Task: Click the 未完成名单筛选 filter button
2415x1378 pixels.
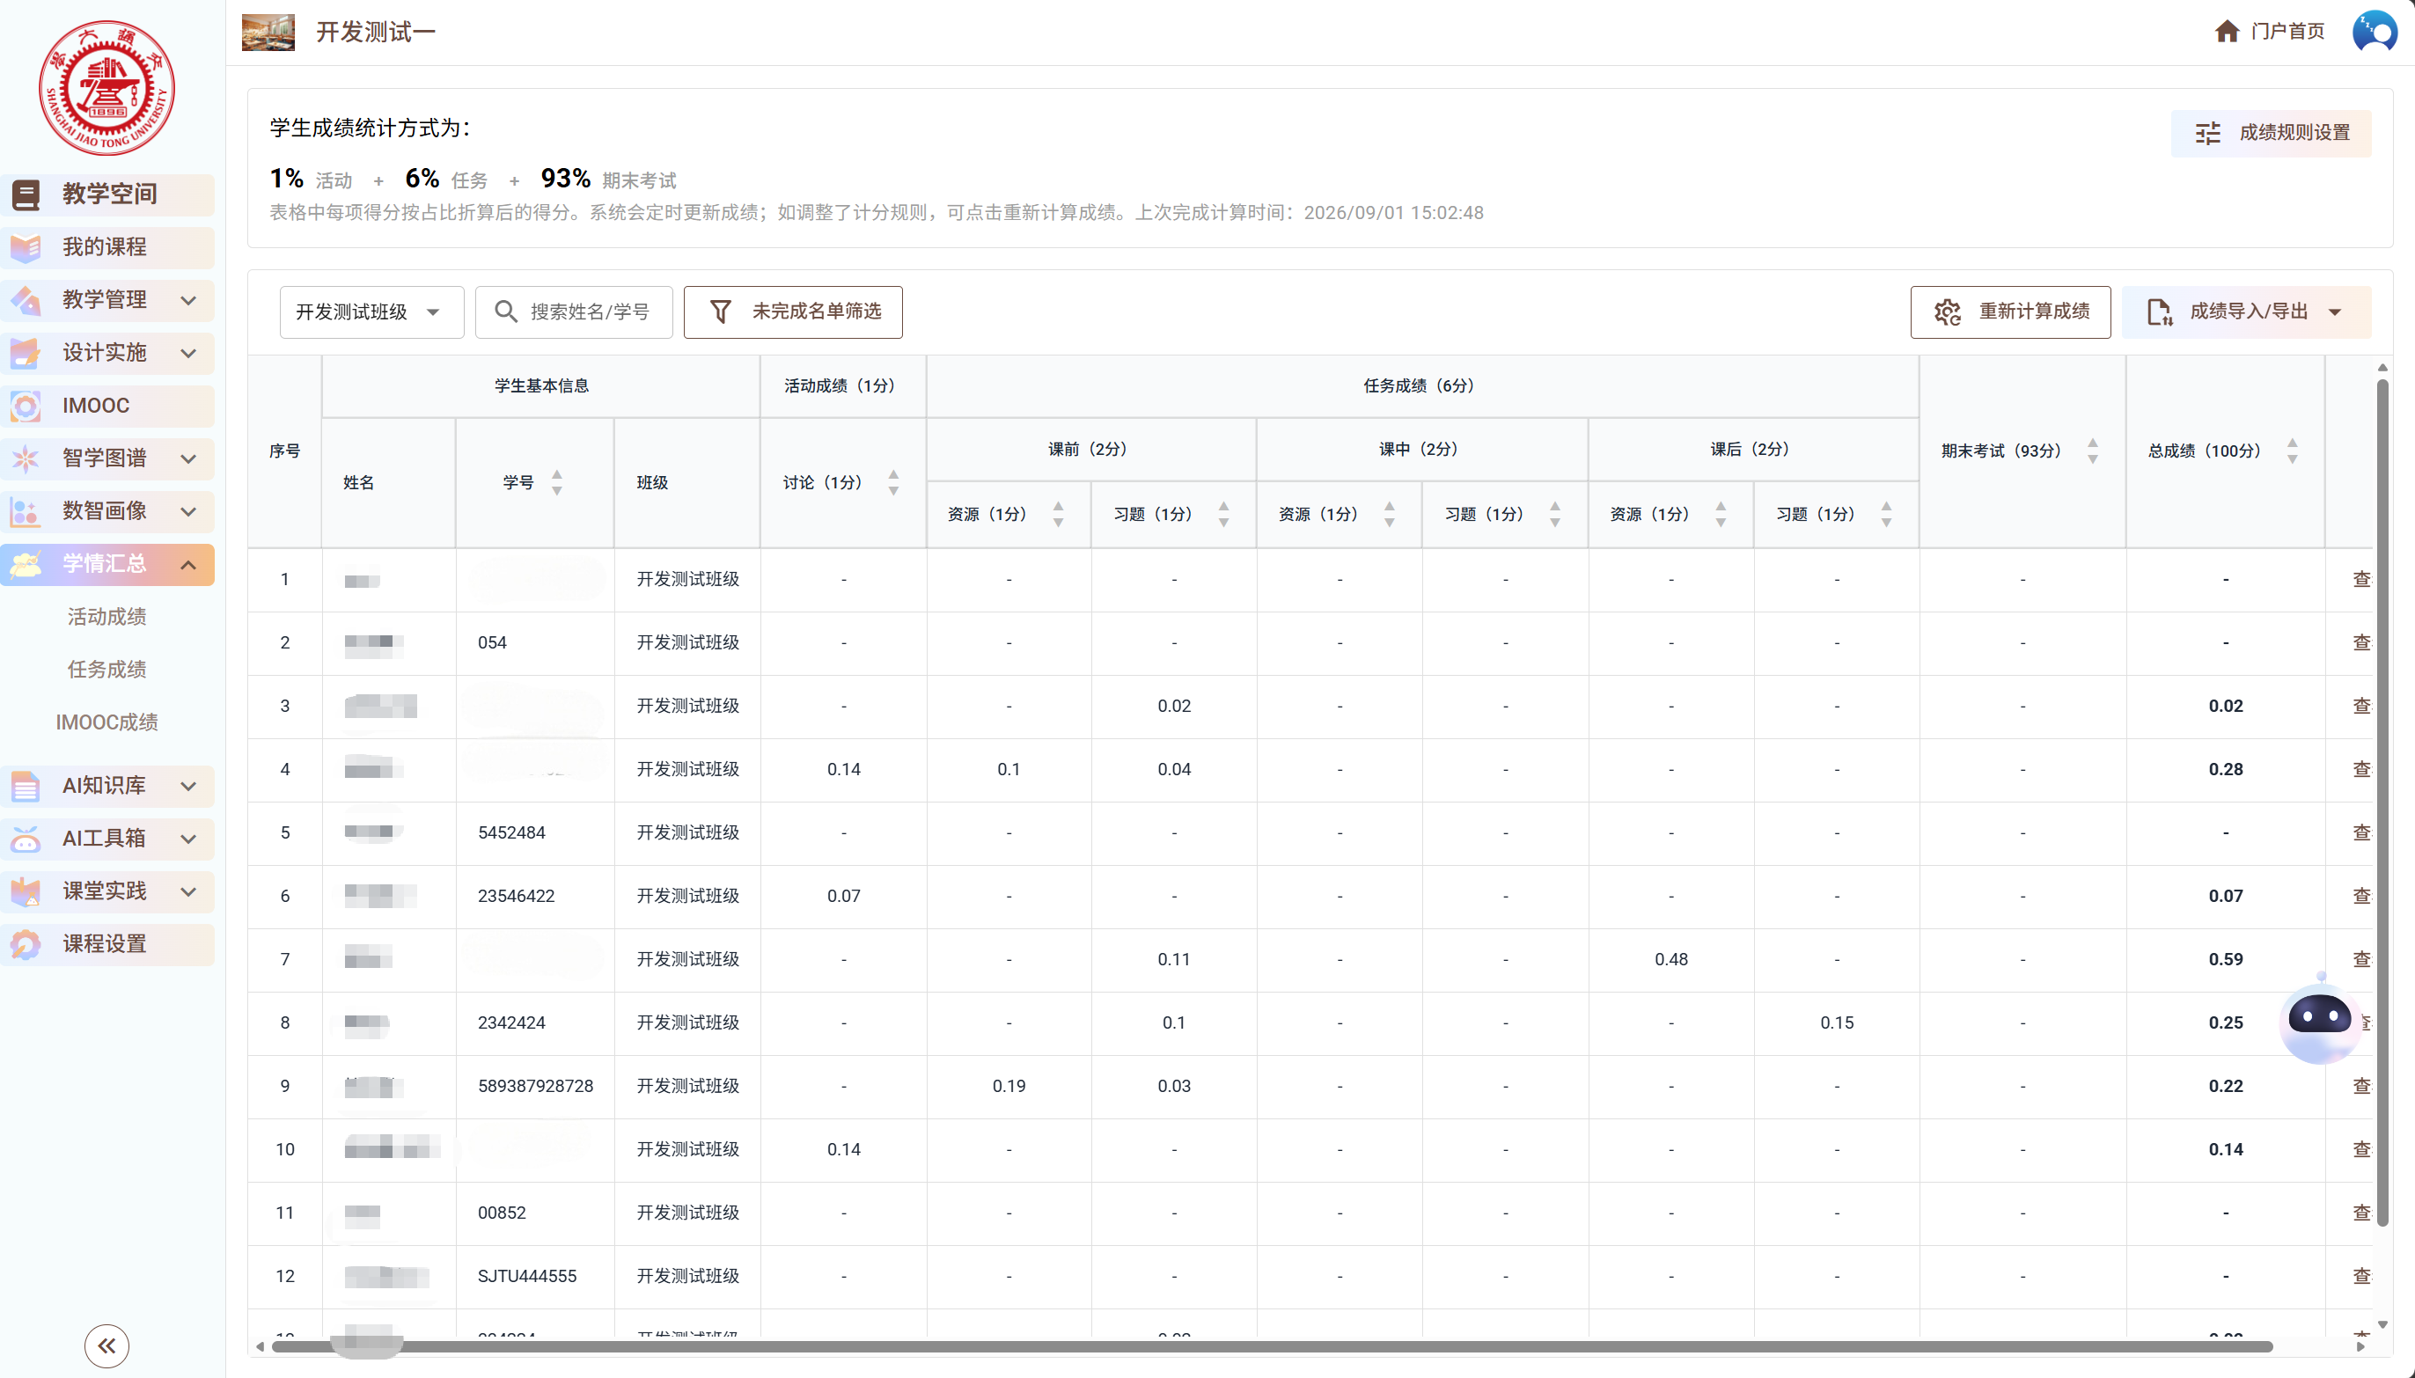Action: click(793, 312)
